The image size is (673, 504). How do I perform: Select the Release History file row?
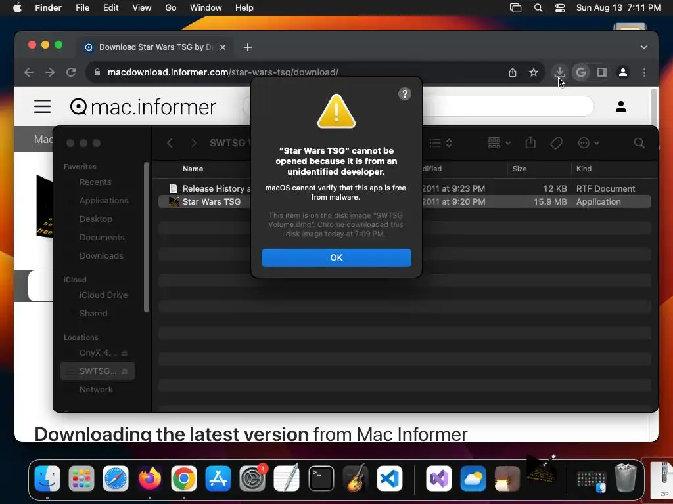tap(404, 188)
